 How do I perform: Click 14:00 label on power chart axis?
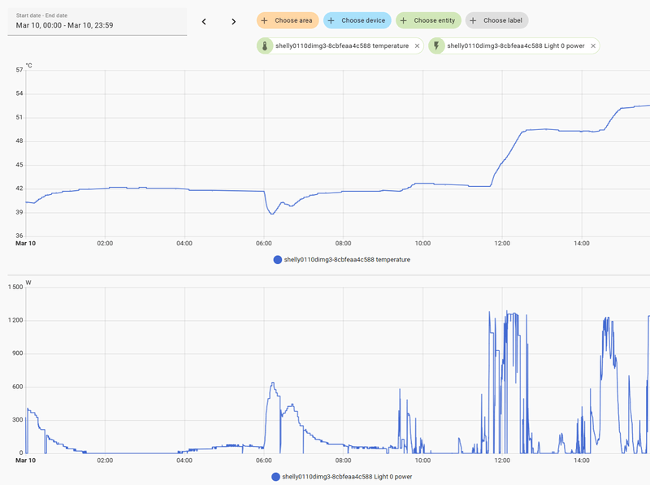click(x=582, y=461)
